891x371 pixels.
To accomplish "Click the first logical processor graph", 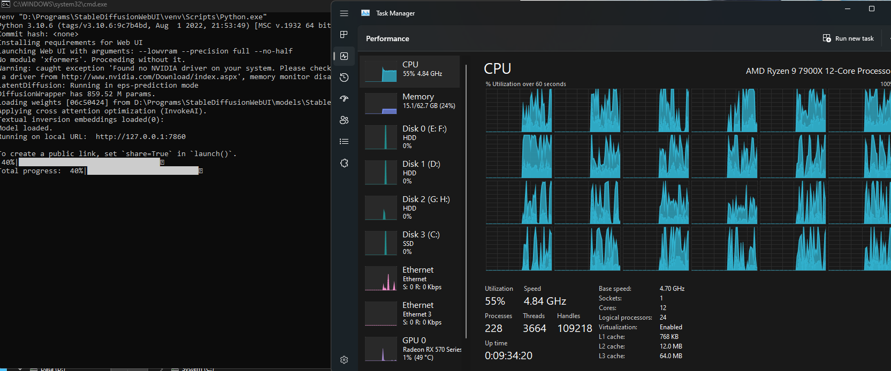I will coord(519,111).
